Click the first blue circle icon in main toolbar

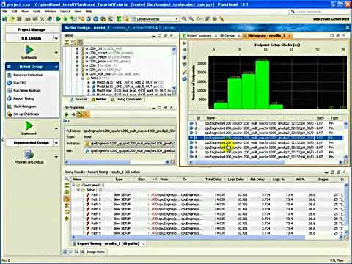89,19
